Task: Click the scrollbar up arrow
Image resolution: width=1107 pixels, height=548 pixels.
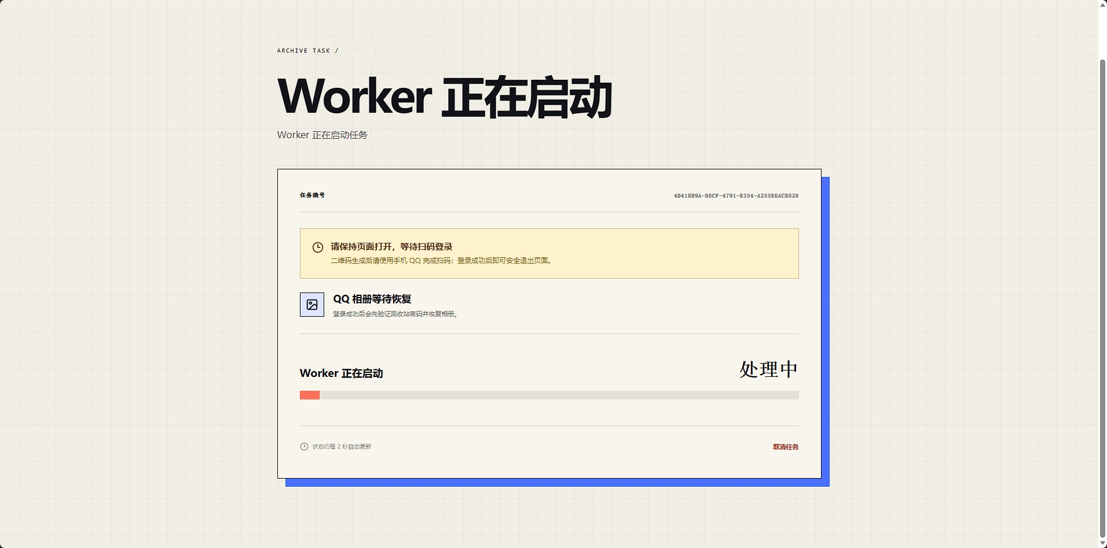Action: (x=1102, y=5)
